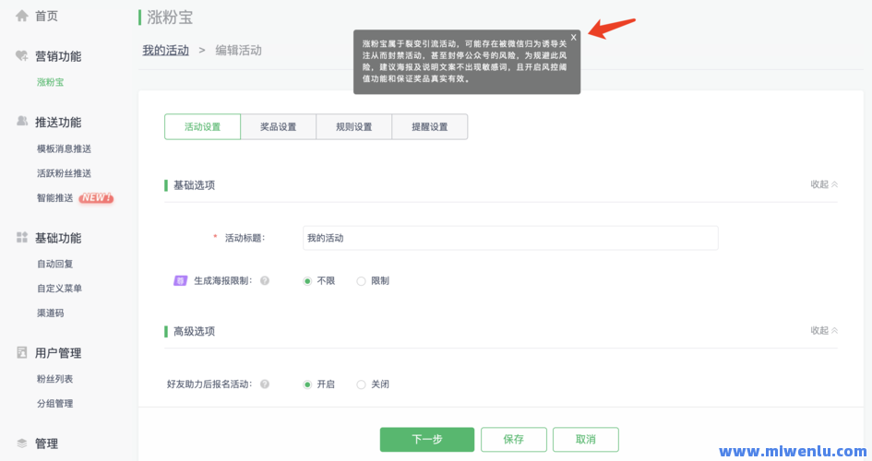Click the 编辑活动 breadcrumb text
Screen dimensions: 872x461
click(239, 50)
